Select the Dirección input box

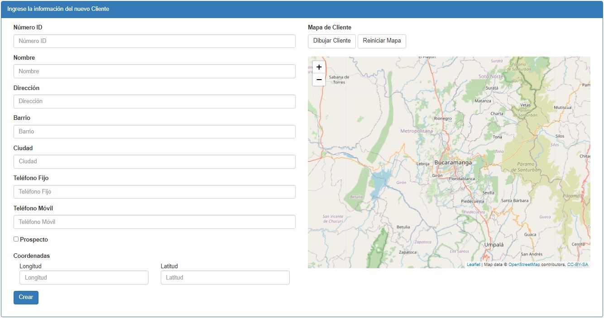(x=154, y=101)
